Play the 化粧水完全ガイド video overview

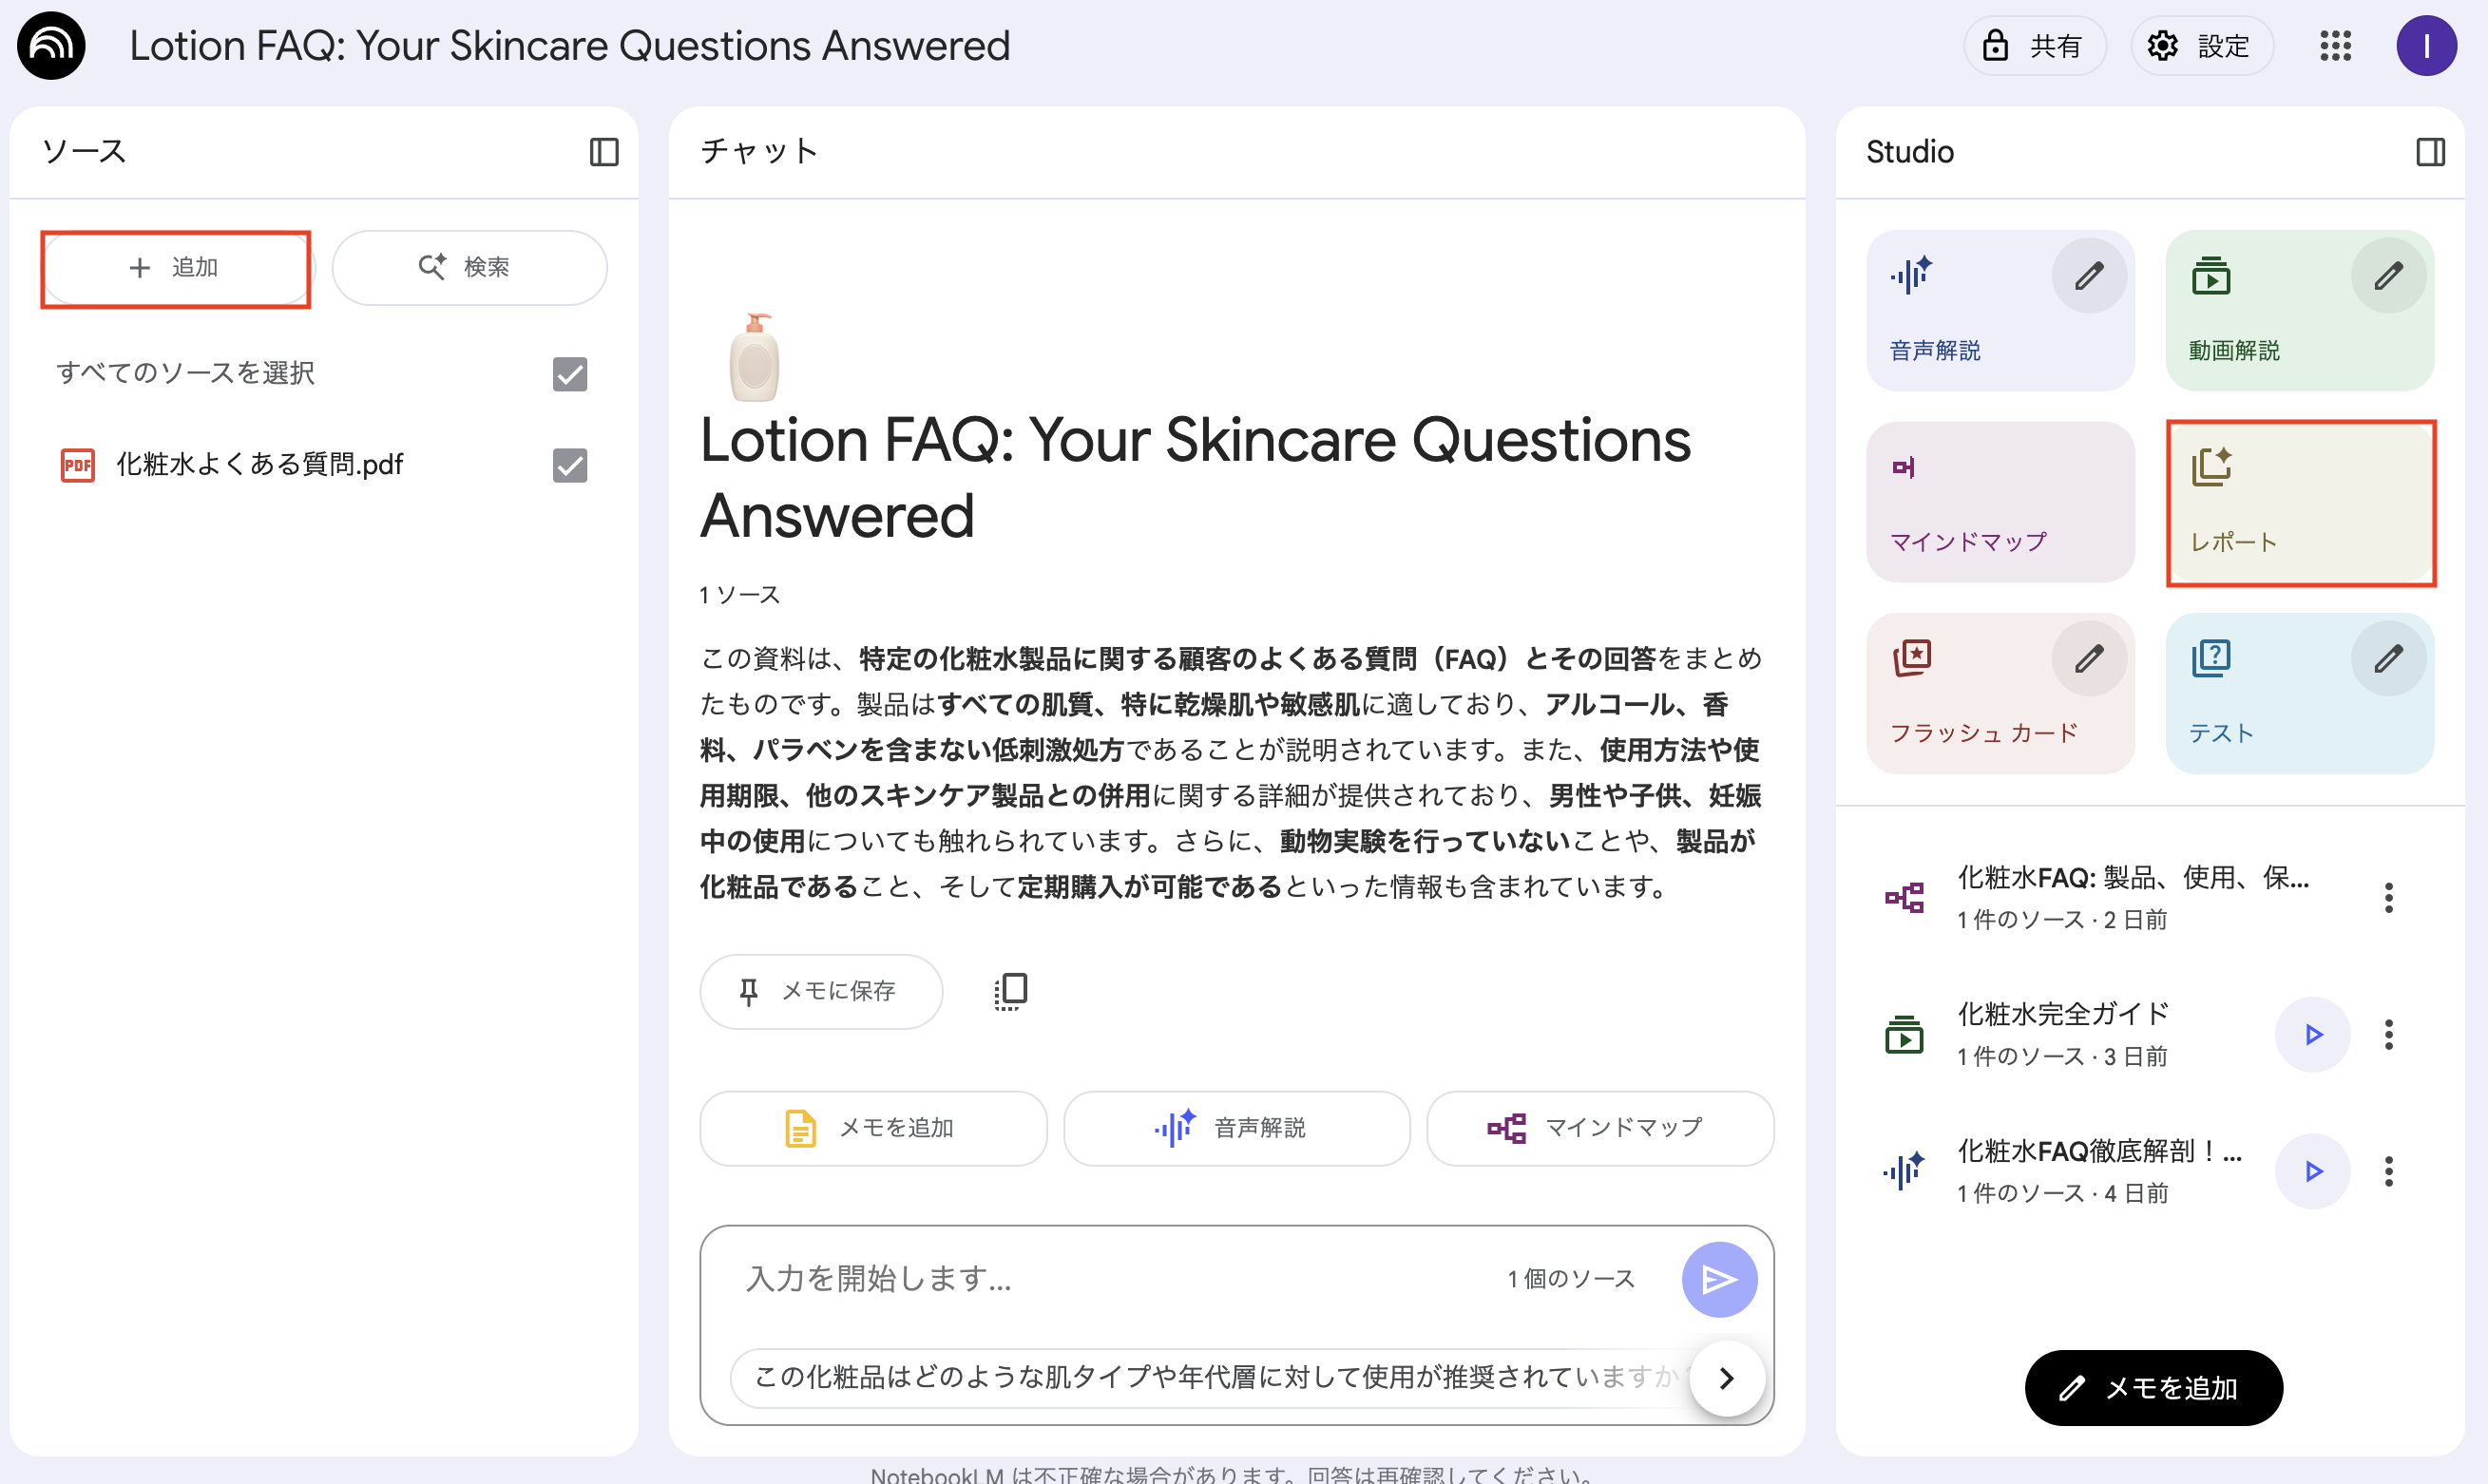coord(2312,1034)
